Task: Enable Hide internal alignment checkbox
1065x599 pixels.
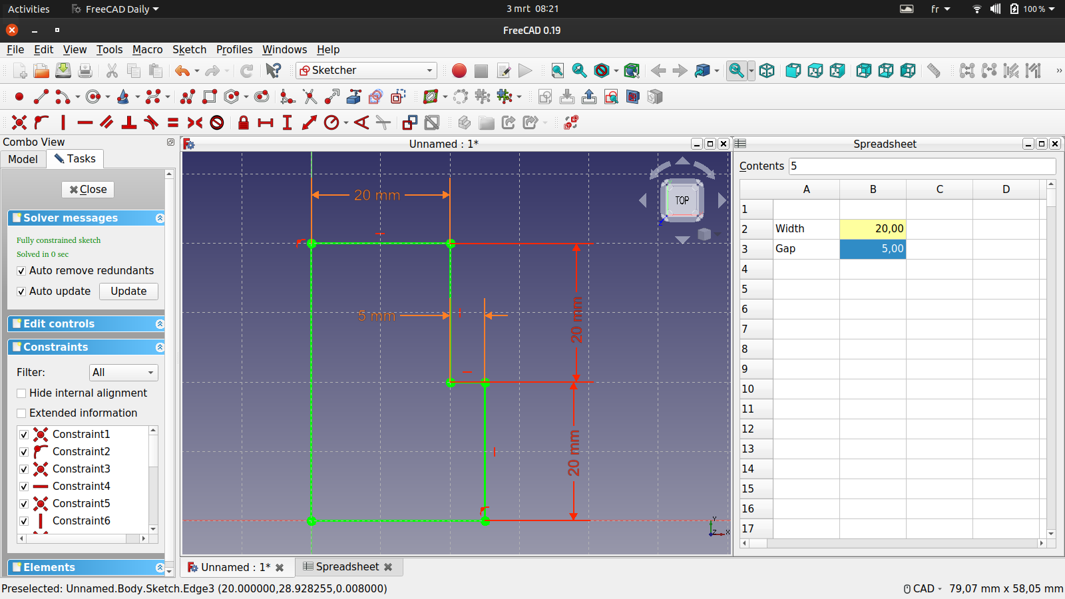Action: [21, 393]
